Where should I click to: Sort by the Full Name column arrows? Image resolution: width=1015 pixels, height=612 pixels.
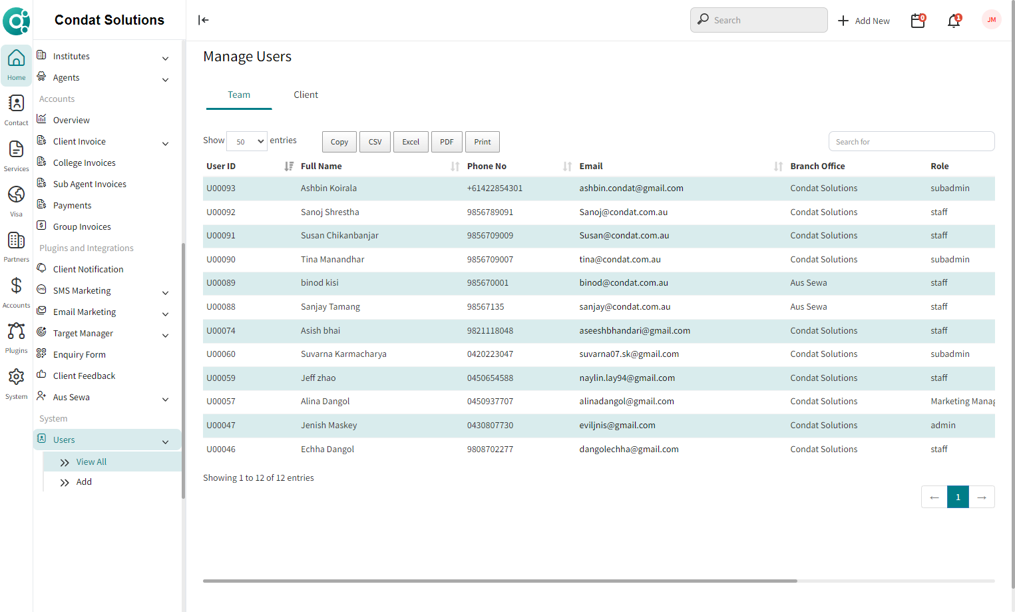(455, 166)
